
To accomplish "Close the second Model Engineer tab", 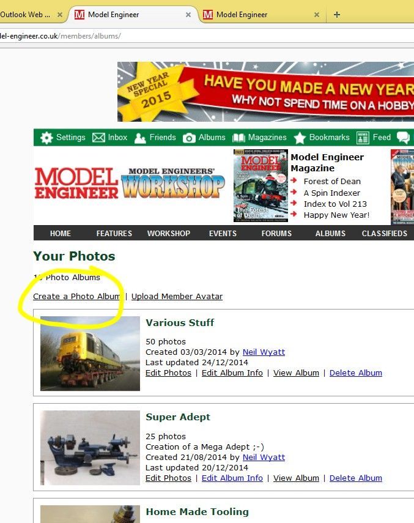I will point(317,15).
